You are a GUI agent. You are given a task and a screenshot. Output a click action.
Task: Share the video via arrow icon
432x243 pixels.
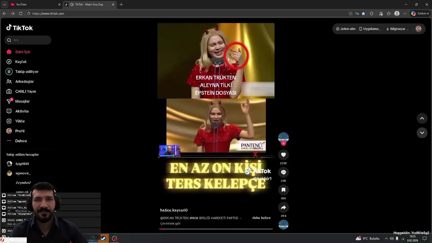[x=283, y=208]
